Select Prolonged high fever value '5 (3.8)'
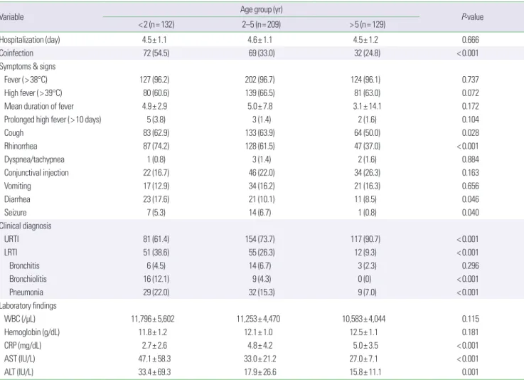The height and width of the screenshot is (380, 524). pos(156,120)
